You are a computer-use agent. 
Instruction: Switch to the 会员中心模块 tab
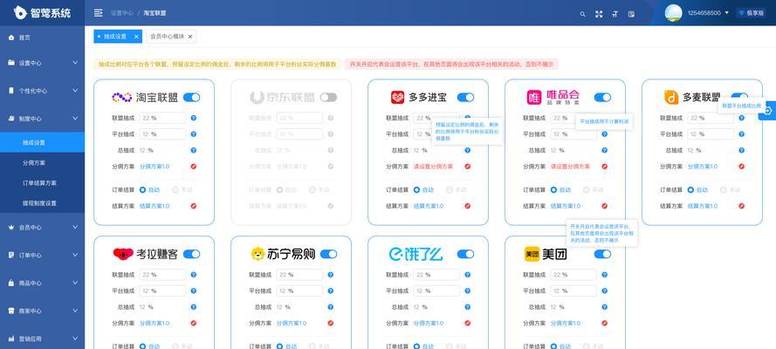point(168,37)
